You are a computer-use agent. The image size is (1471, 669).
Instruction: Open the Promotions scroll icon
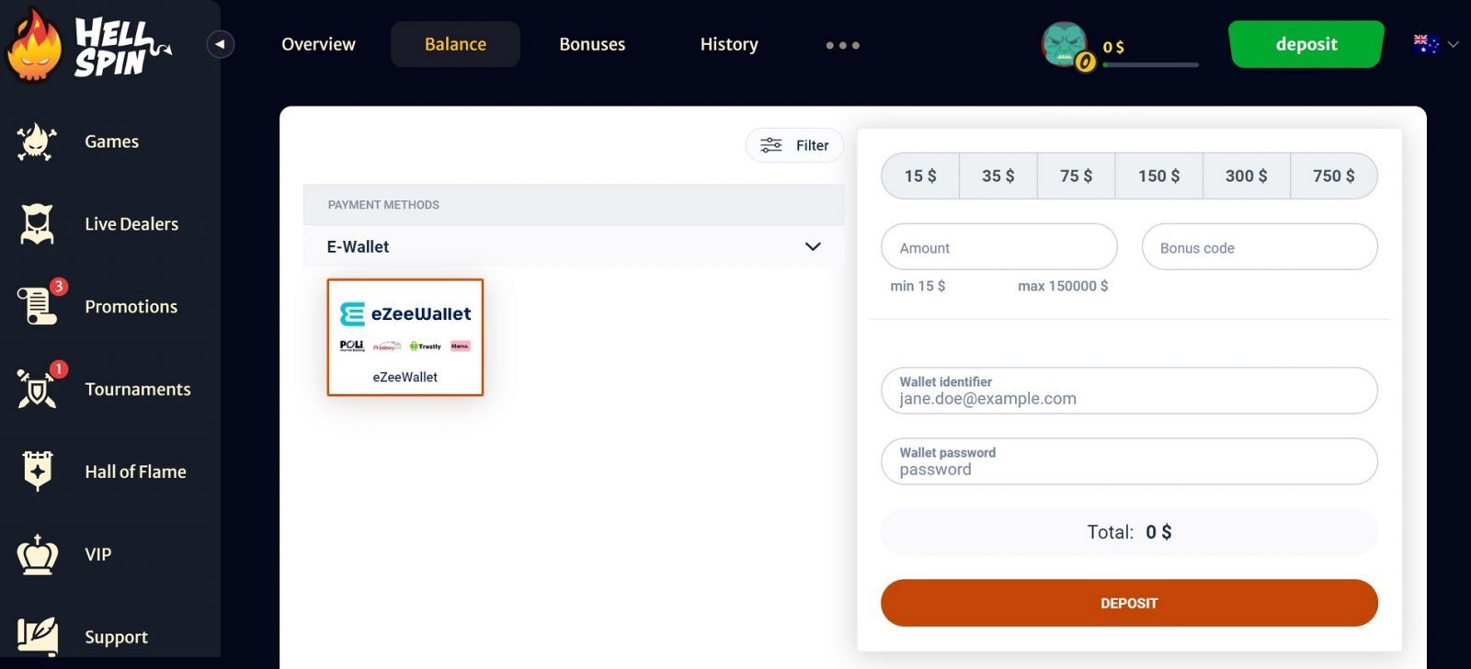(37, 305)
